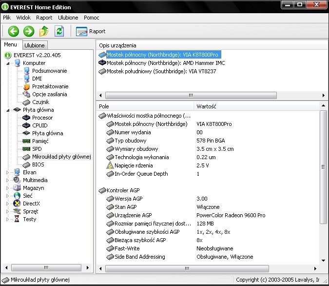The image size is (329, 286).
Task: Click the scroll down arrow in details list
Action: pyautogui.click(x=323, y=261)
